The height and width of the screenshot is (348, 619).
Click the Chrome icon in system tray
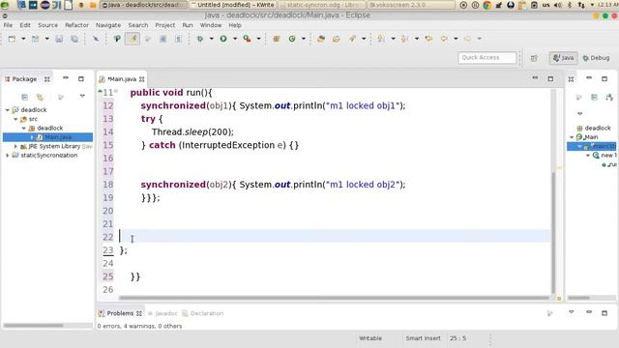coord(486,5)
